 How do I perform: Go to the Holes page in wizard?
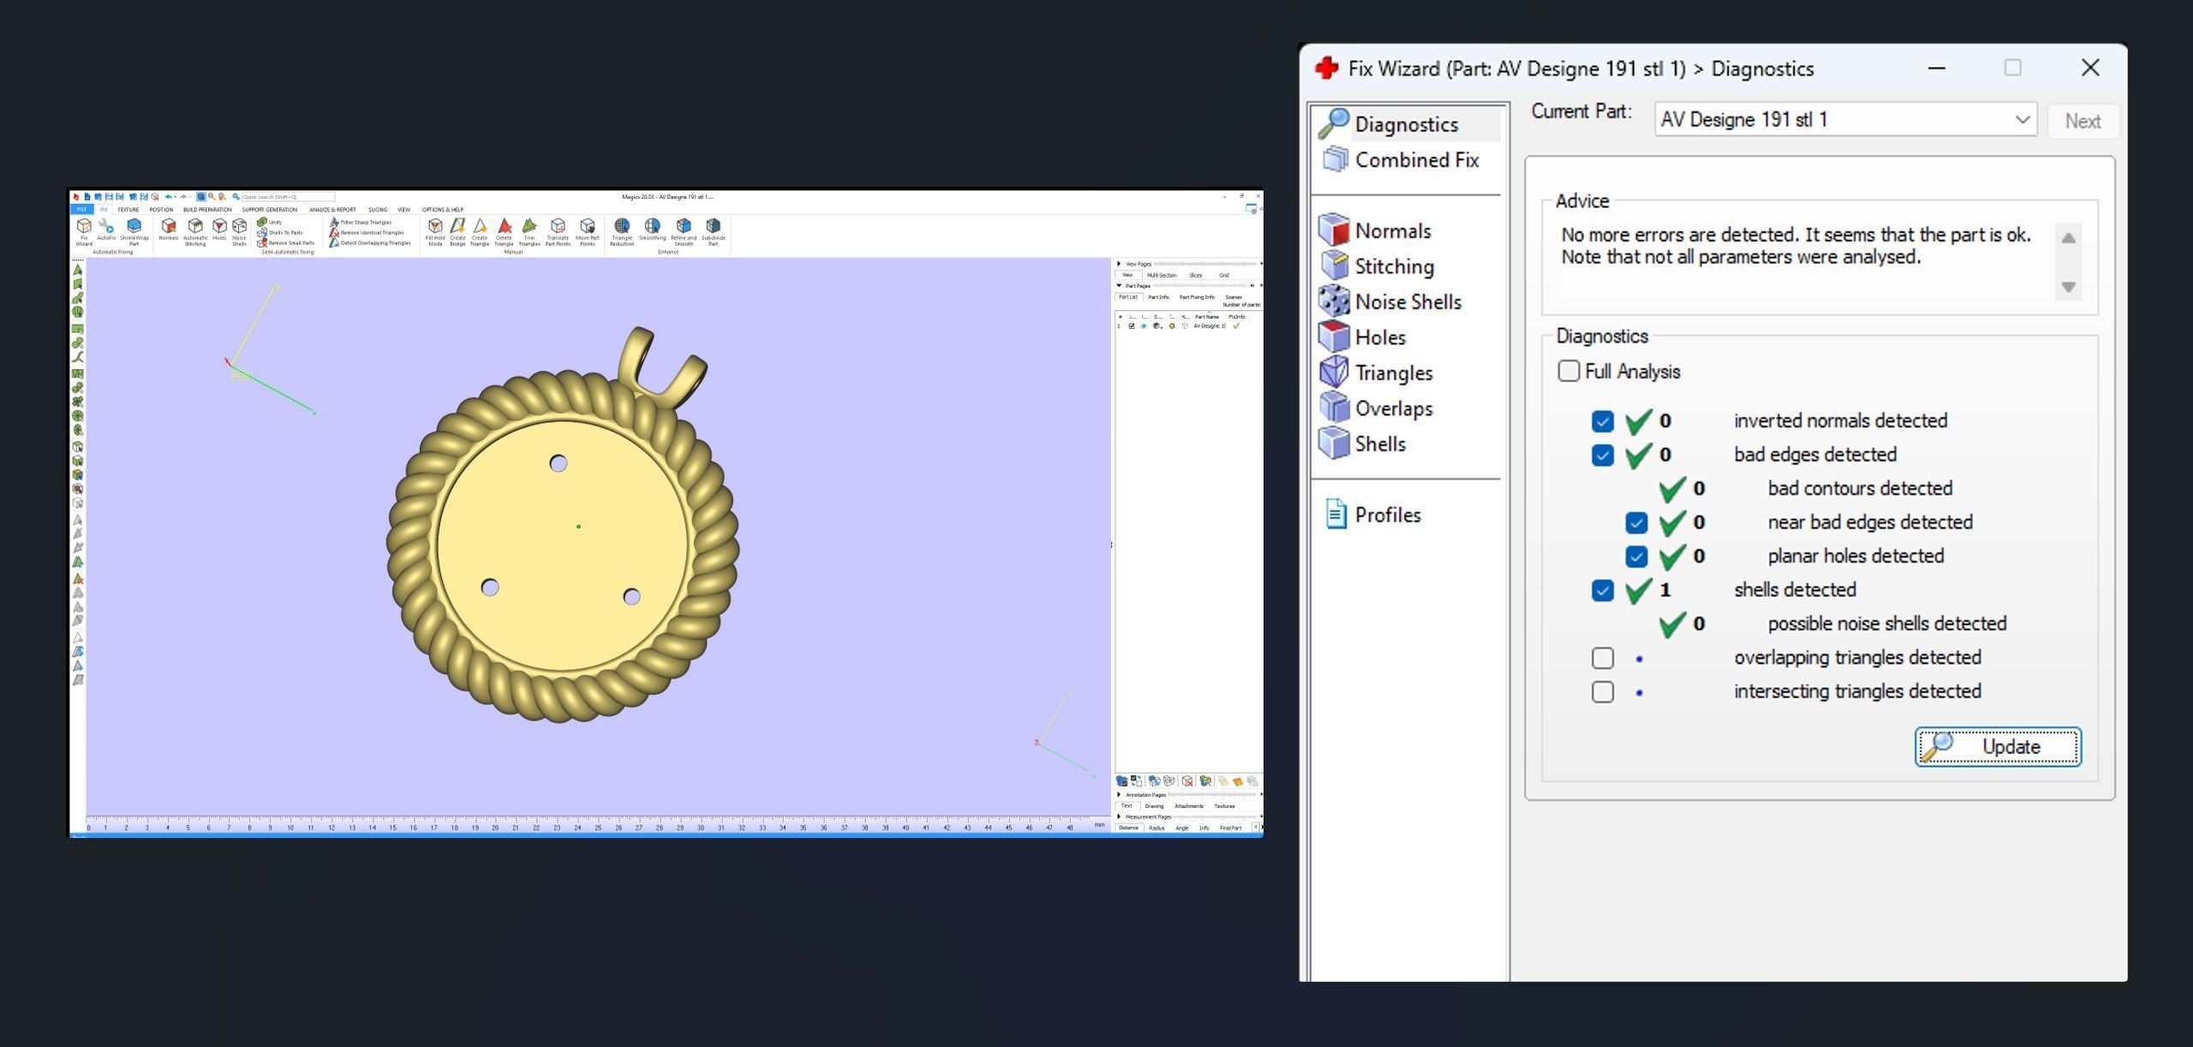[1379, 338]
